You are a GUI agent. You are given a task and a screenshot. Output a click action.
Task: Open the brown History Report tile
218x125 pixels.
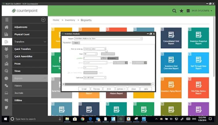click(116, 95)
